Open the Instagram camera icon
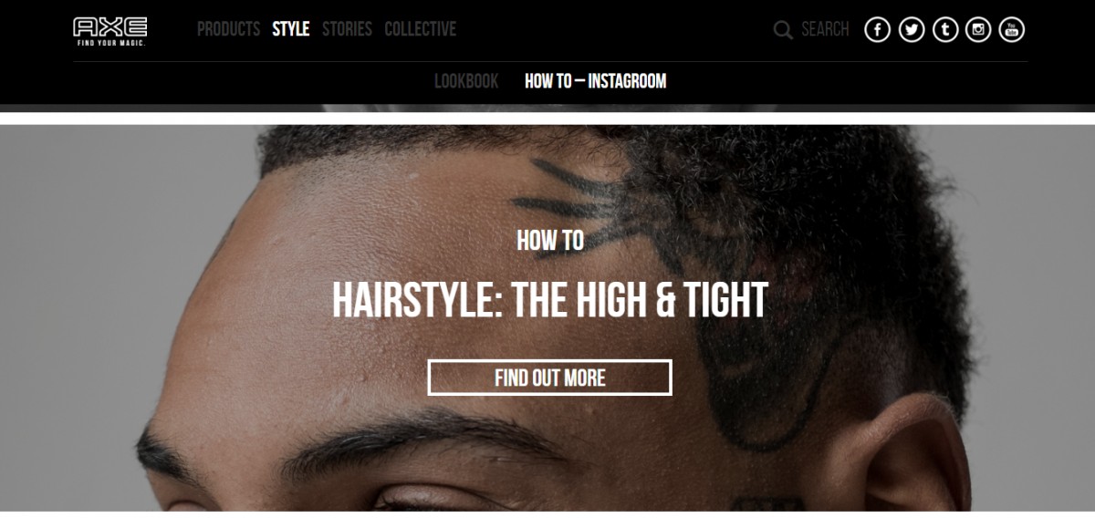 [978, 29]
